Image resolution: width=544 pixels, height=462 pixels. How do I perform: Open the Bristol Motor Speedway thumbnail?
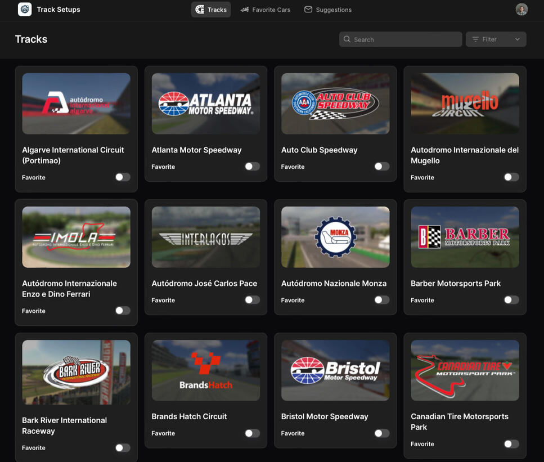pyautogui.click(x=335, y=370)
